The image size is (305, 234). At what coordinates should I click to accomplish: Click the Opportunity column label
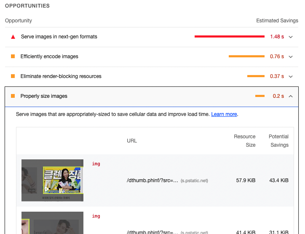click(19, 21)
